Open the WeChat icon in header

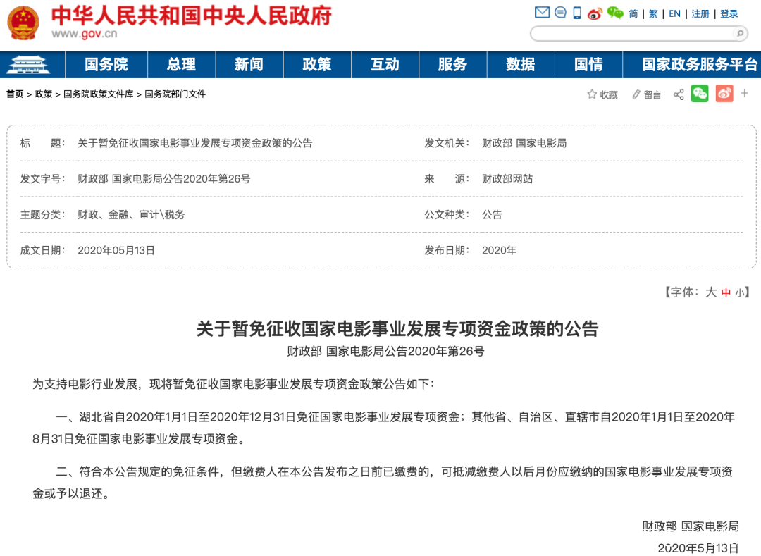[x=615, y=13]
